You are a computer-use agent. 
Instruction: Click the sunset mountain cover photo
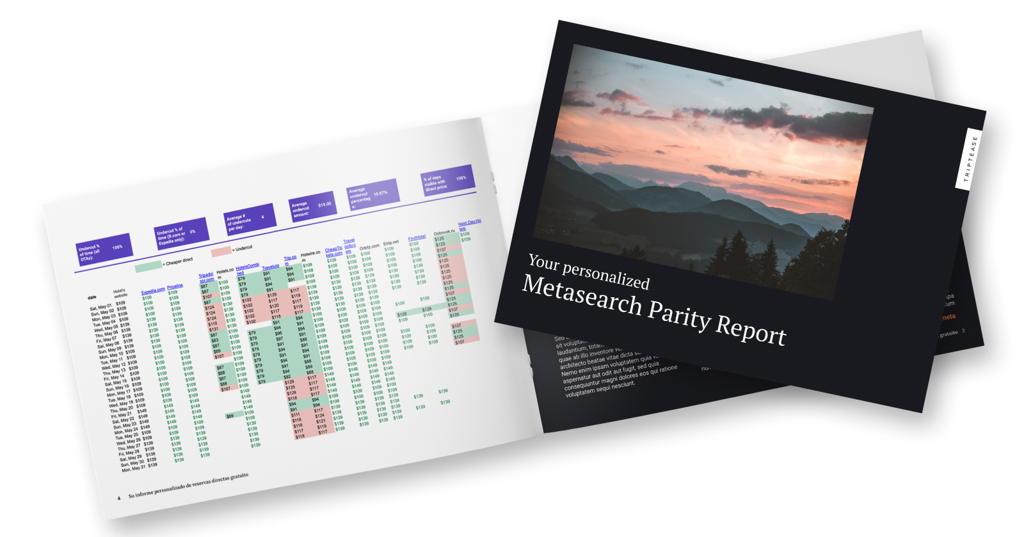(x=704, y=171)
